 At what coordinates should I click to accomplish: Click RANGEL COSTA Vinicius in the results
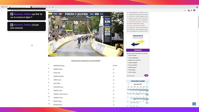point(60,94)
